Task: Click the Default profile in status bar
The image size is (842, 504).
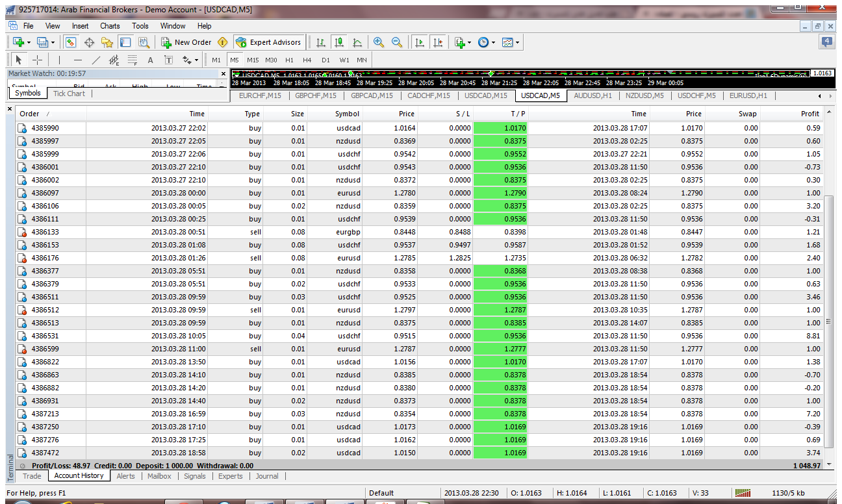Action: [x=381, y=493]
